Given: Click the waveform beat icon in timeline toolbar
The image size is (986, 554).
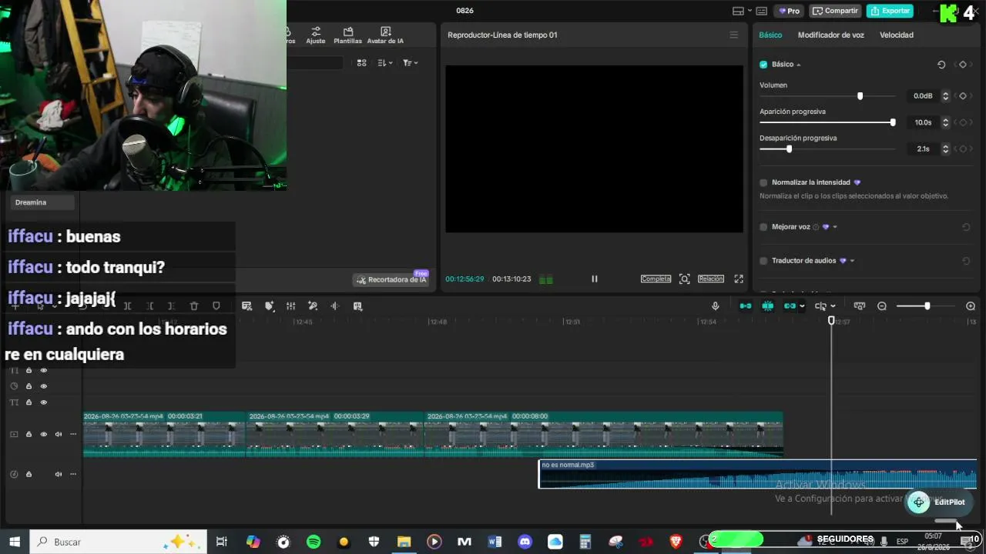Looking at the screenshot, I should [335, 306].
